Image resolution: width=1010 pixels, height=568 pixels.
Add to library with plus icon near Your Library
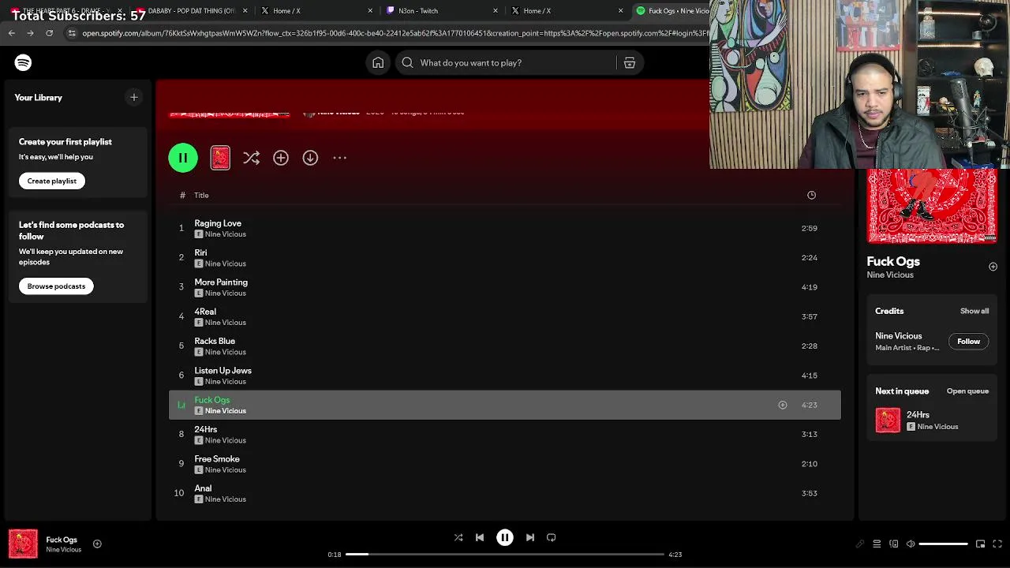coord(134,97)
